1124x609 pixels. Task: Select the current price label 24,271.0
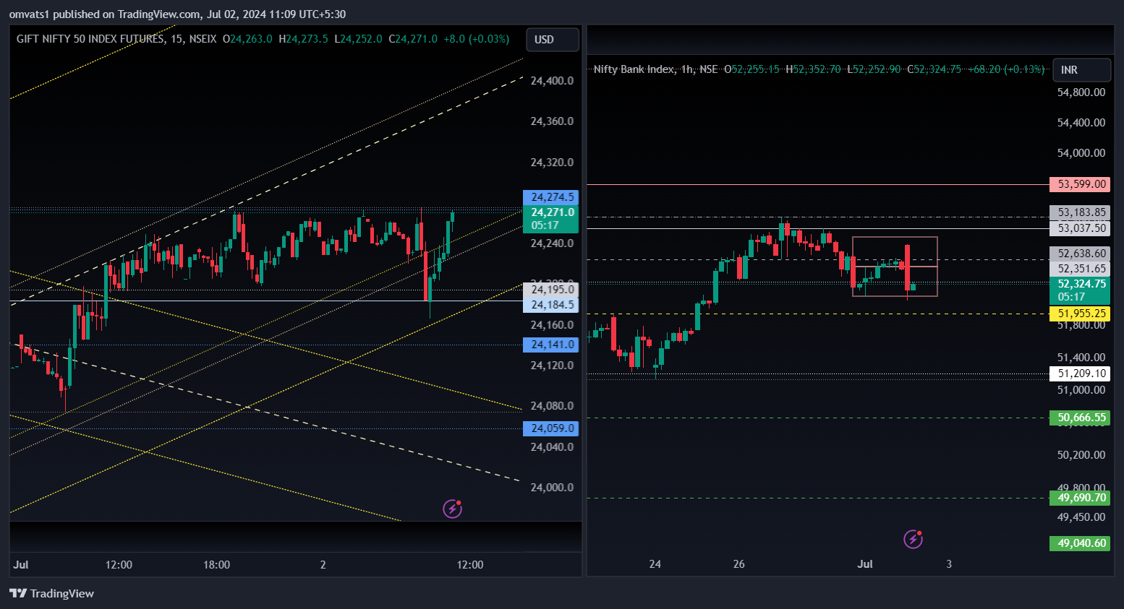point(550,219)
